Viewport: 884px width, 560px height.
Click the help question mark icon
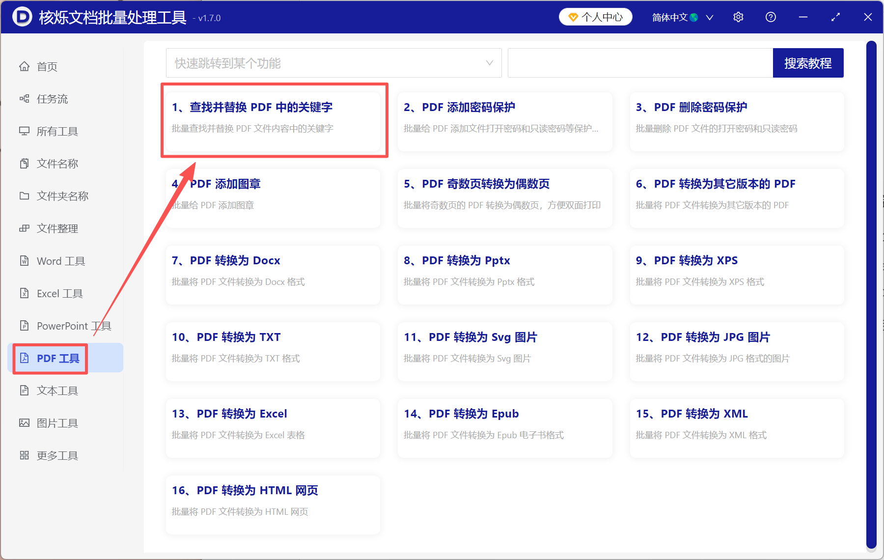(x=770, y=17)
